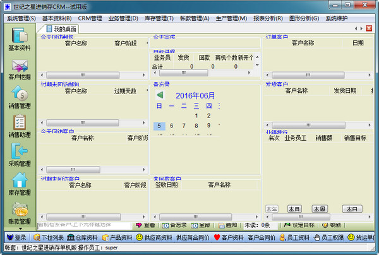The image size is (379, 255).
Task: Open the 报表分析(R) menu
Action: pos(268,18)
